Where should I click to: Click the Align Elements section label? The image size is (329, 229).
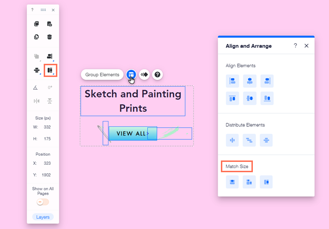tap(241, 66)
